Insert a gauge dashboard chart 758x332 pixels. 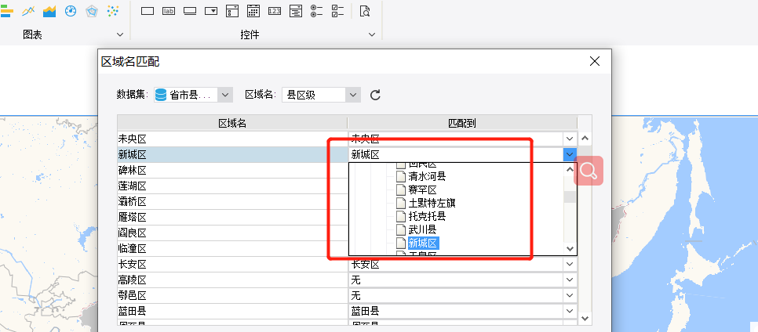(71, 11)
